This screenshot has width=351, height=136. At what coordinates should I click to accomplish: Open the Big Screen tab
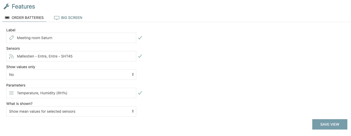pyautogui.click(x=71, y=18)
